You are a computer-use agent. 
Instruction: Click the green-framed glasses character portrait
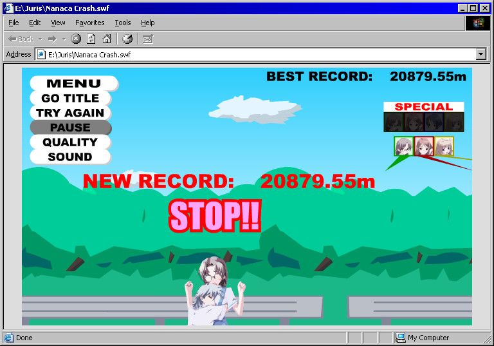(x=403, y=146)
